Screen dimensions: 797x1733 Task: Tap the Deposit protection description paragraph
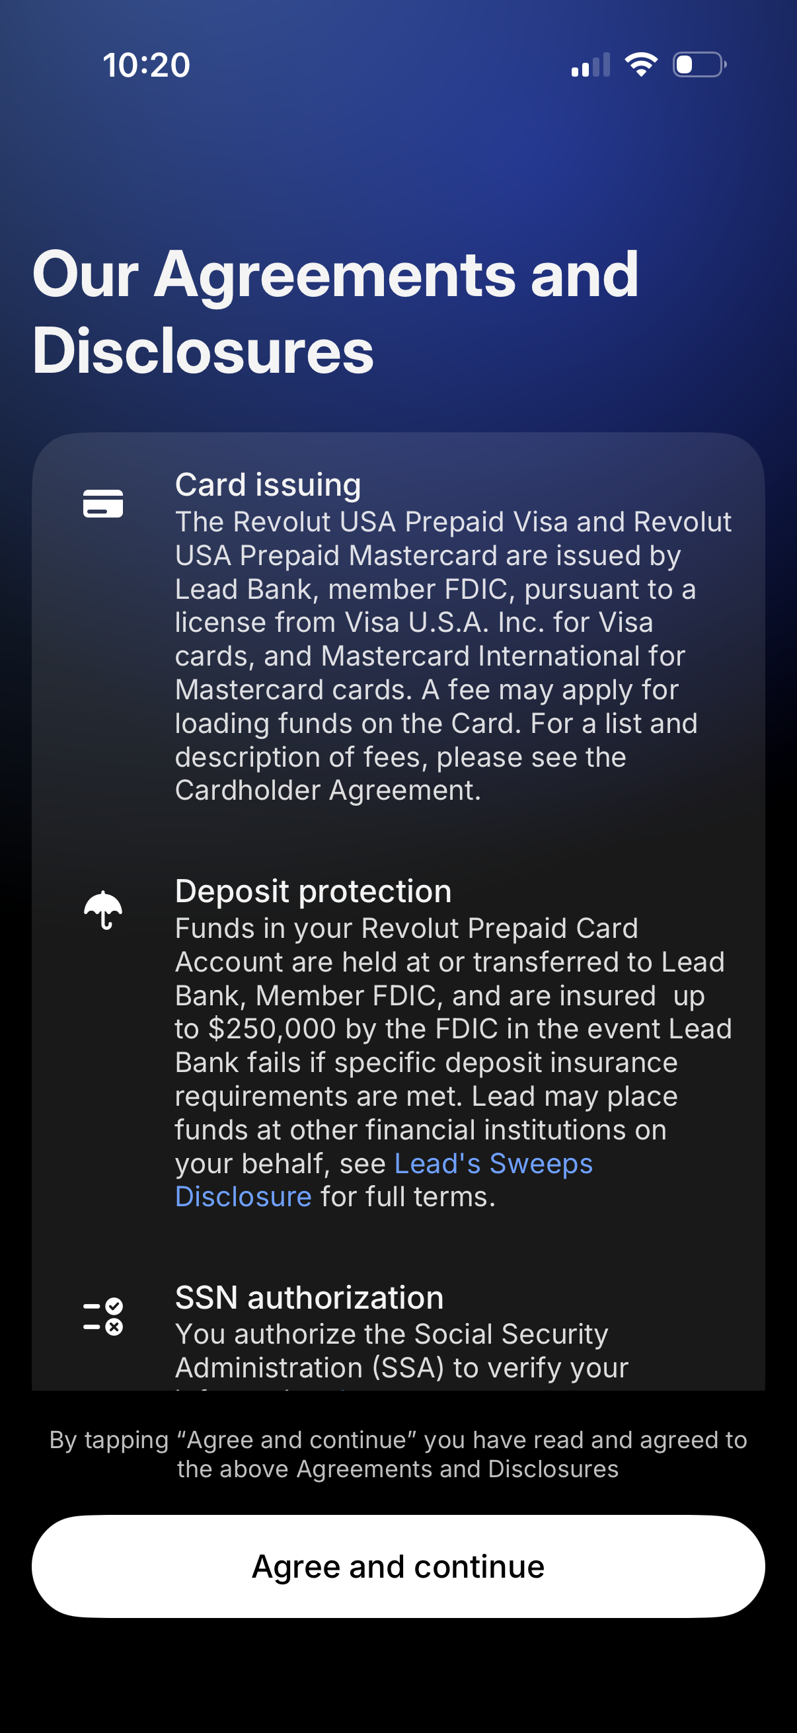coord(453,1062)
